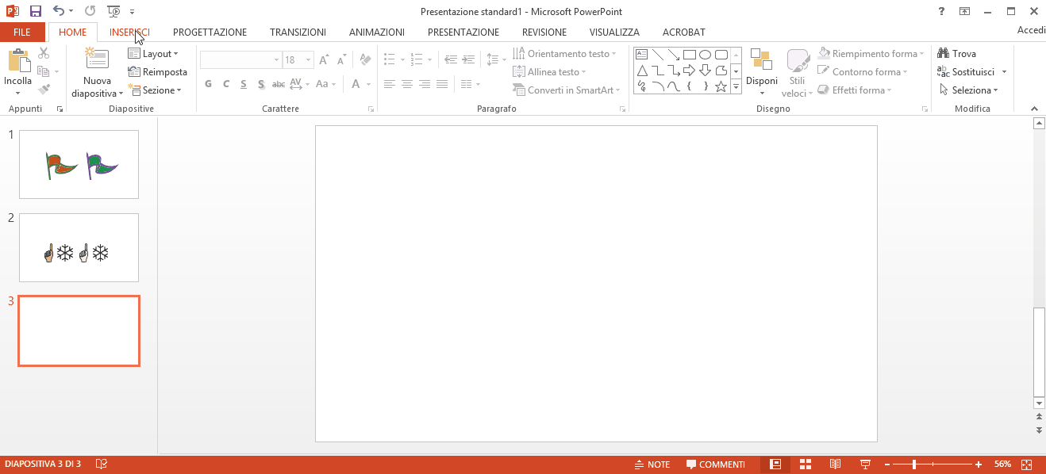The width and height of the screenshot is (1046, 474).
Task: Click the Reimposta reset button
Action: point(158,72)
